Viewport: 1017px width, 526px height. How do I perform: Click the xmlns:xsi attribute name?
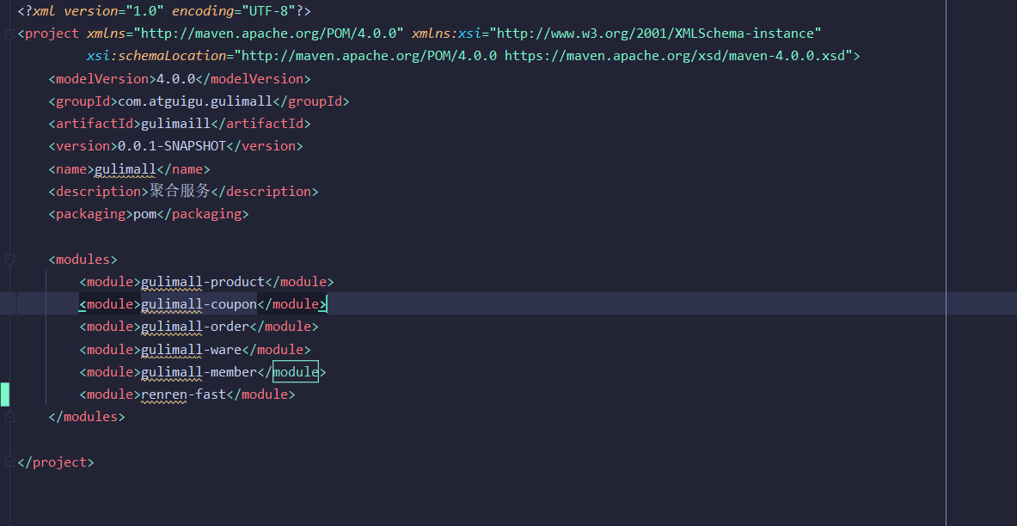point(446,34)
